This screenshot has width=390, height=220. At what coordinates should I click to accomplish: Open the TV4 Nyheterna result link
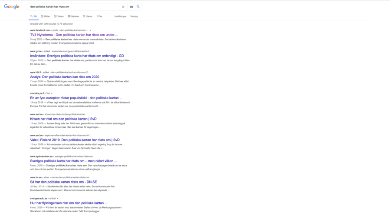click(x=74, y=35)
